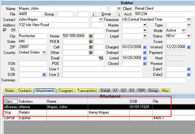The width and height of the screenshot is (195, 134).
Task: Open the Listed date calendar icon
Action: coord(145,58)
